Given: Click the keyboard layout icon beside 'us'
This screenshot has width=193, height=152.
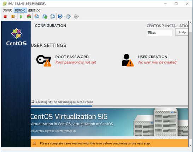Looking at the screenshot, I should coord(150,33).
